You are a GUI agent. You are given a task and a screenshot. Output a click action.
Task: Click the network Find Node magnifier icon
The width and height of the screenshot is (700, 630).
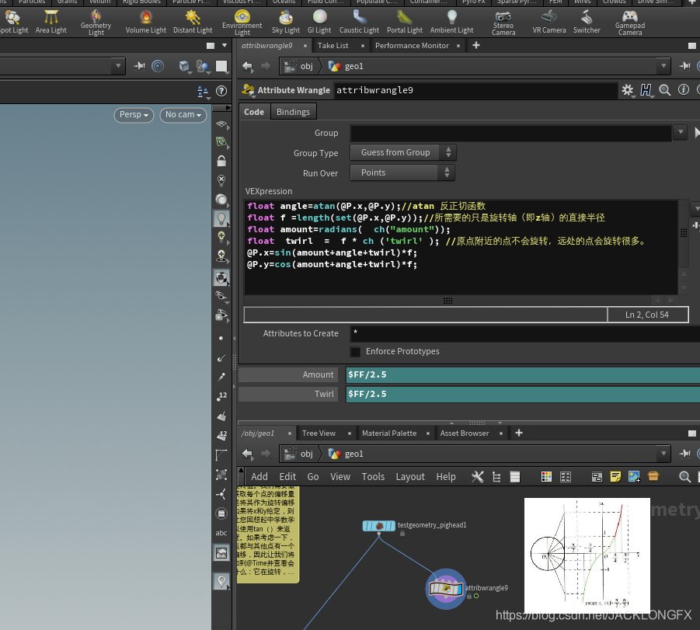(x=684, y=477)
